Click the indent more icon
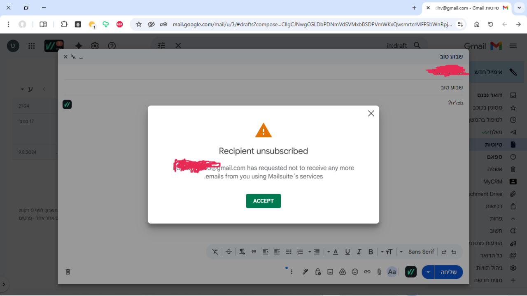Viewport: 527px width, 296px height. [x=266, y=252]
